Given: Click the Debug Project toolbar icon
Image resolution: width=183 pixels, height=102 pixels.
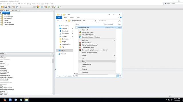Looking at the screenshot, I should click(x=53, y=7).
